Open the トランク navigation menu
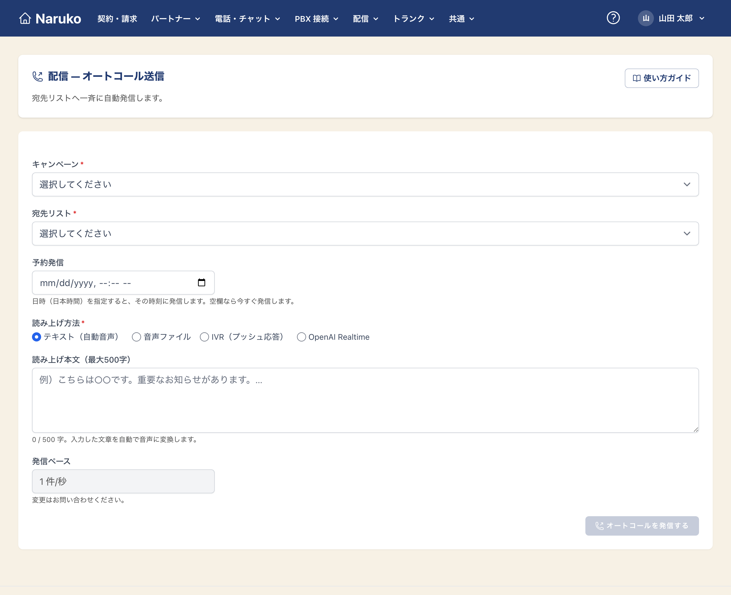This screenshot has width=731, height=595. pos(414,19)
